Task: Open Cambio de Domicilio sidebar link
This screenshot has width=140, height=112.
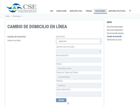Action: tap(114, 36)
